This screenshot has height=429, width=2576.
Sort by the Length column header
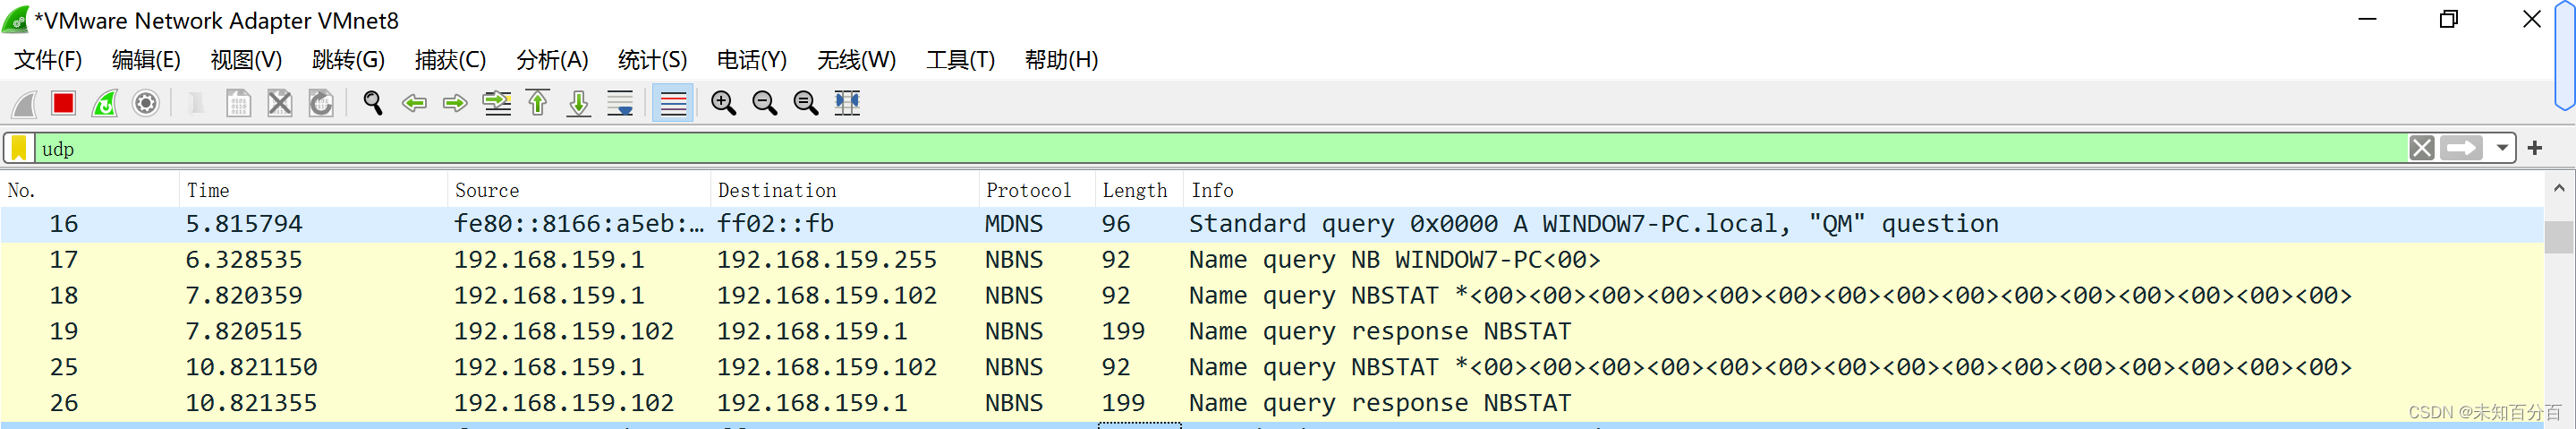pyautogui.click(x=1139, y=190)
